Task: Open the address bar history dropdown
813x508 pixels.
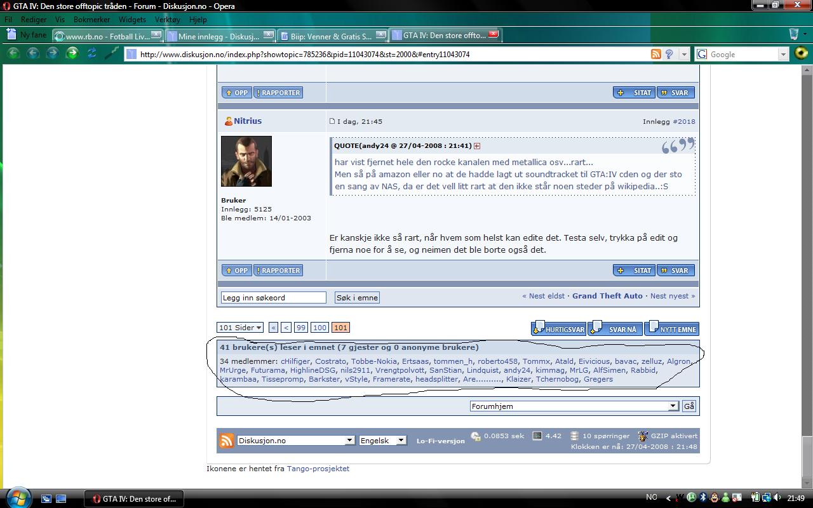Action: [683, 54]
